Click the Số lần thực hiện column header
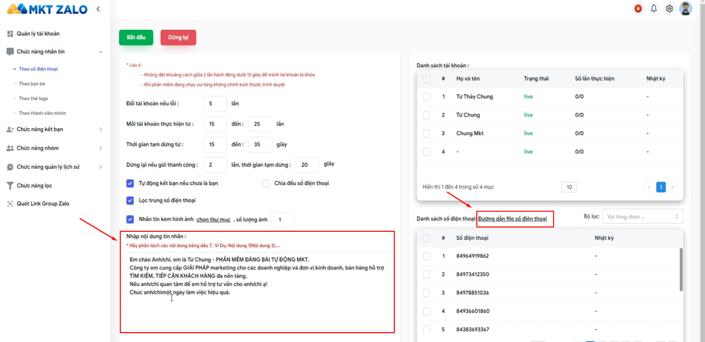 coord(594,79)
